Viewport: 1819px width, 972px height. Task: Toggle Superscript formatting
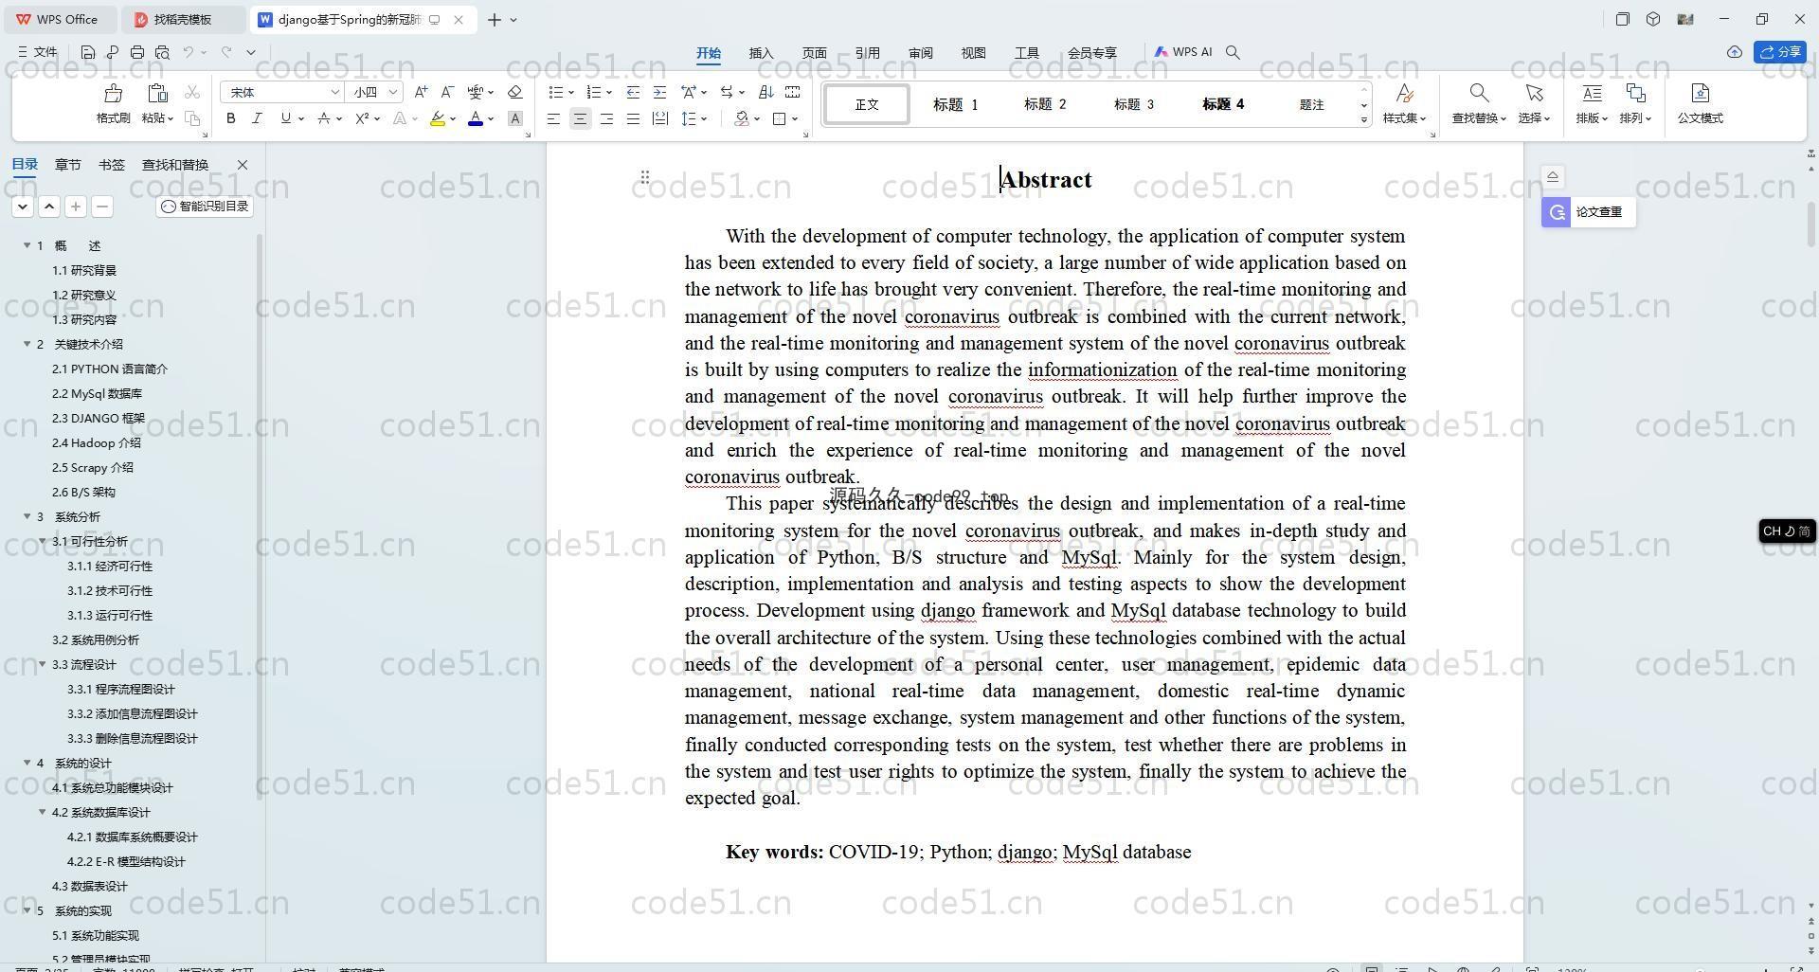coord(362,118)
